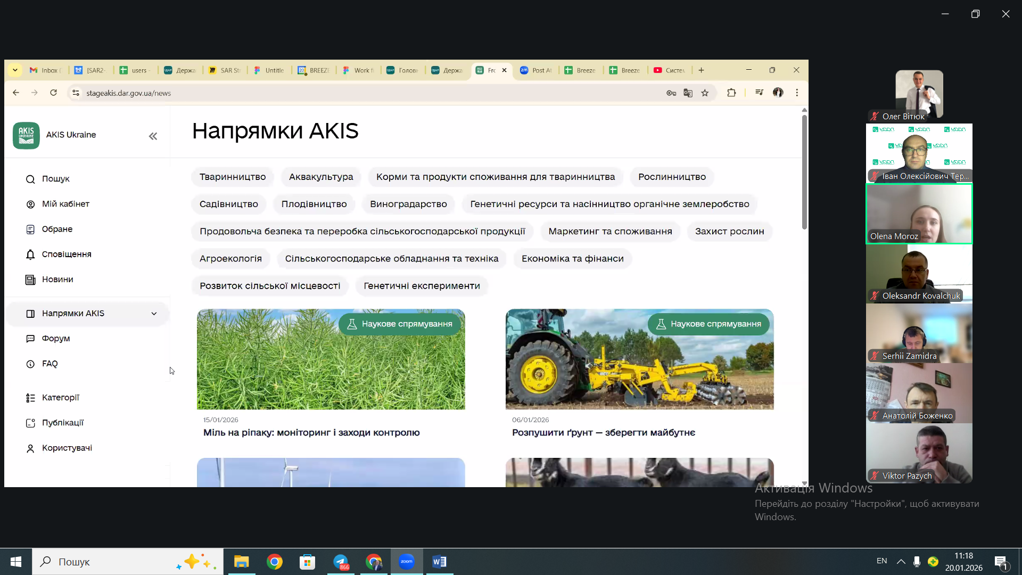The image size is (1022, 575).
Task: Open Форум in the sidebar menu
Action: 56,339
